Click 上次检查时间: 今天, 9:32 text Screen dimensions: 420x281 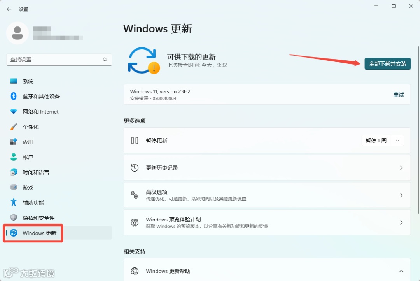coord(197,65)
